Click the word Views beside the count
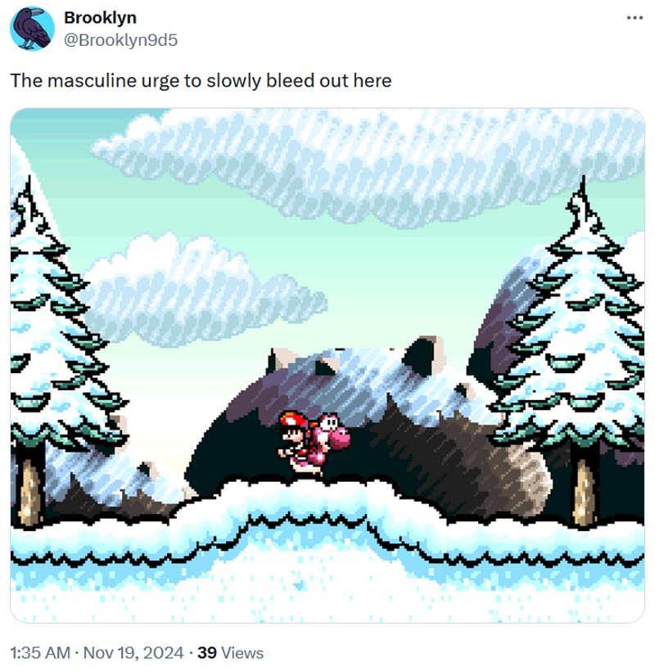 pyautogui.click(x=242, y=653)
